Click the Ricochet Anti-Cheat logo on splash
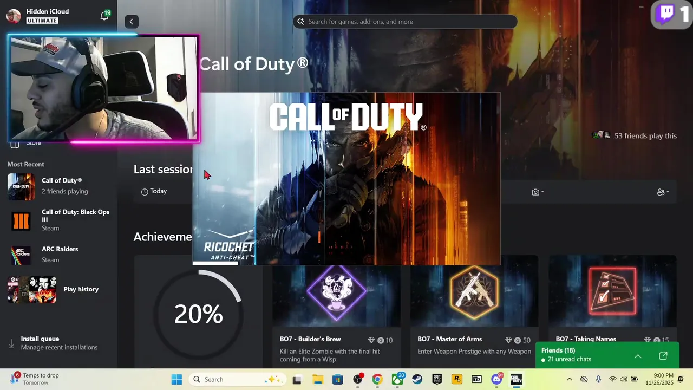This screenshot has width=693, height=390. (230, 246)
